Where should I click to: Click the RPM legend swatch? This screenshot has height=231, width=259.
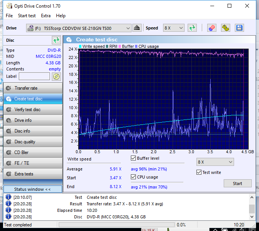tap(107, 46)
